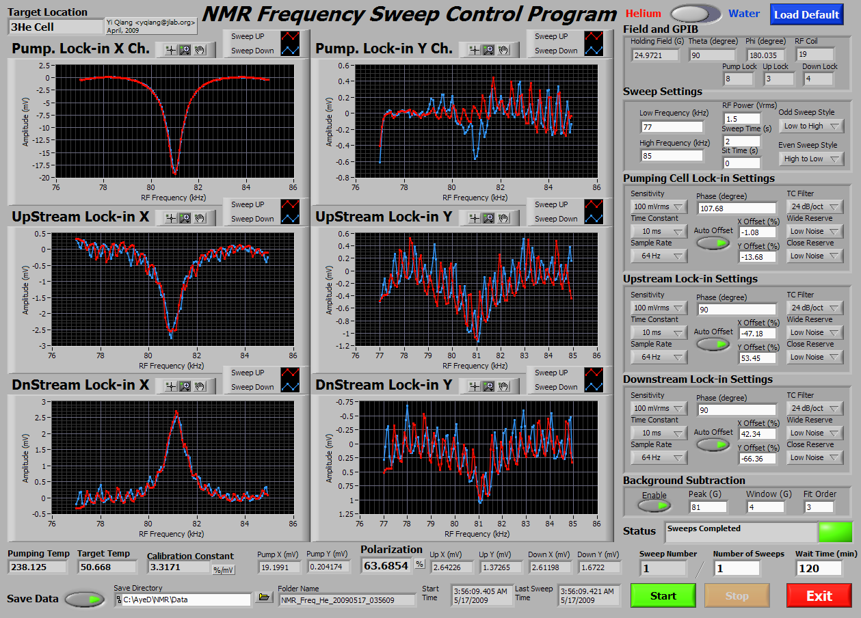Open Pumping Cell Time Constant dropdown

click(659, 231)
